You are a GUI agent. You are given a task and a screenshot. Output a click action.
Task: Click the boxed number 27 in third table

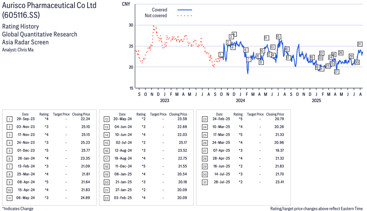tap(204, 151)
